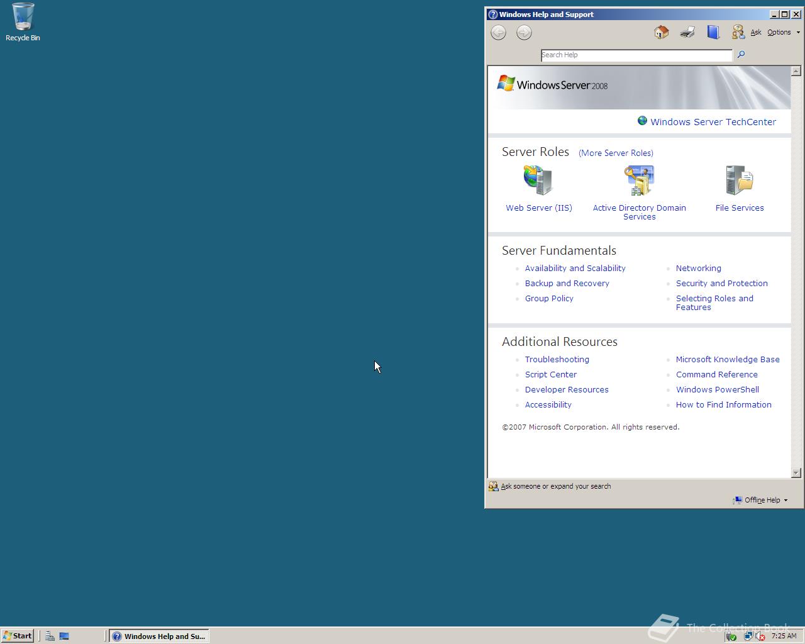This screenshot has width=805, height=644.
Task: Click the network tray icon
Action: point(748,636)
